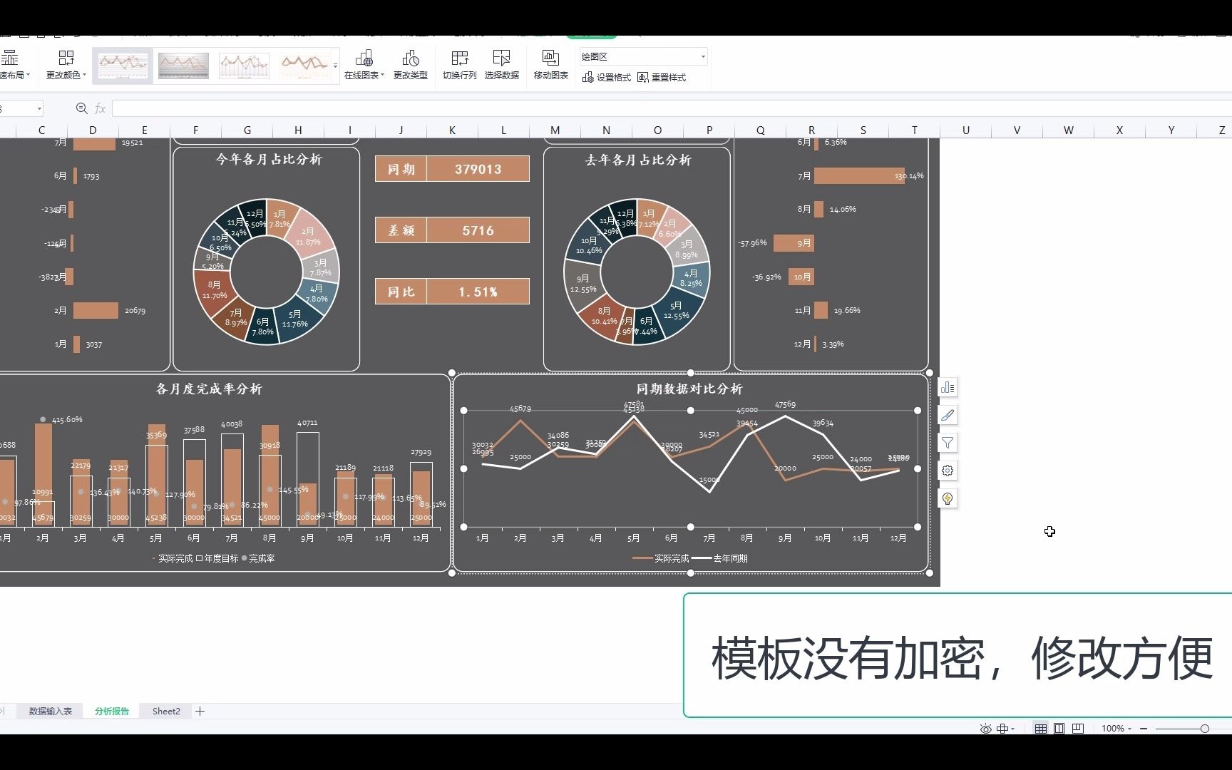Select the 同期数据对比分析 chart title
Image resolution: width=1232 pixels, height=770 pixels.
click(x=689, y=389)
